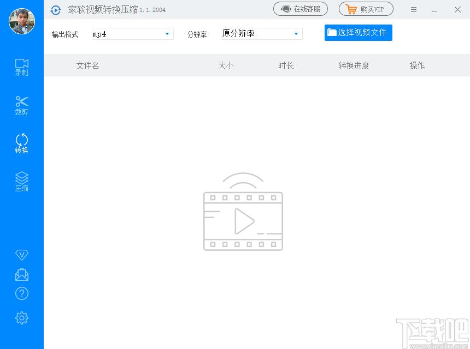The image size is (470, 349).
Task: Click the 转换进度 column header
Action: tap(354, 65)
